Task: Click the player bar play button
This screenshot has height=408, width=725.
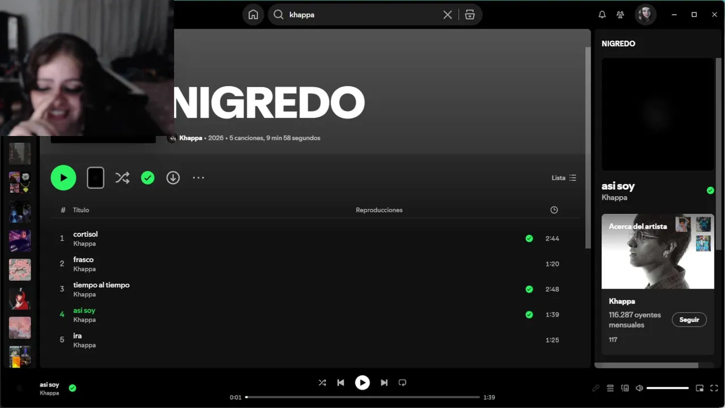Action: click(362, 382)
